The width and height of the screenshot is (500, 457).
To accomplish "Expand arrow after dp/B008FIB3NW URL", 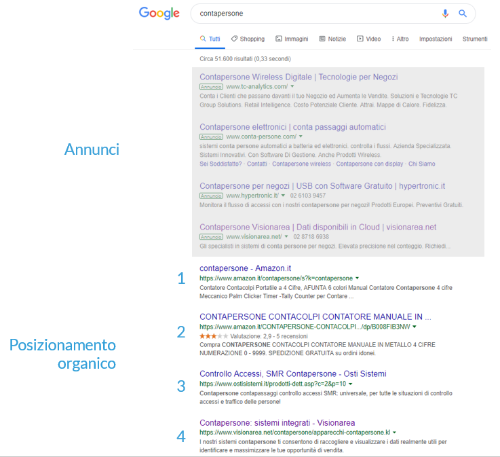I will [415, 327].
